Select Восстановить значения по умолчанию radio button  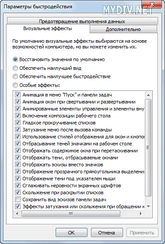[x=15, y=60]
